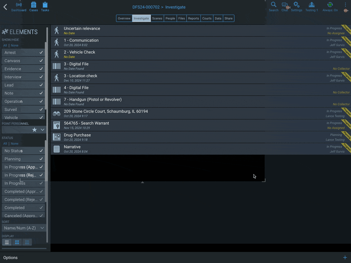Switch to the Scenes tab
This screenshot has height=263, width=351.
pos(157,18)
